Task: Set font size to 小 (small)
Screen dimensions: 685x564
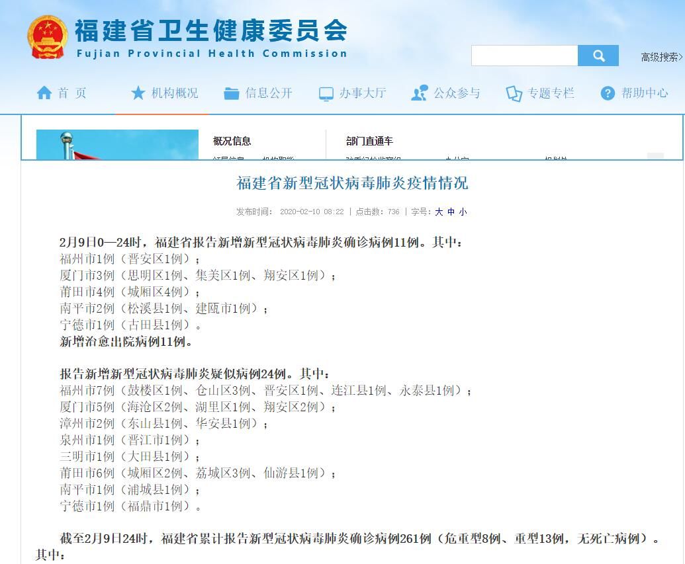Action: coord(463,212)
